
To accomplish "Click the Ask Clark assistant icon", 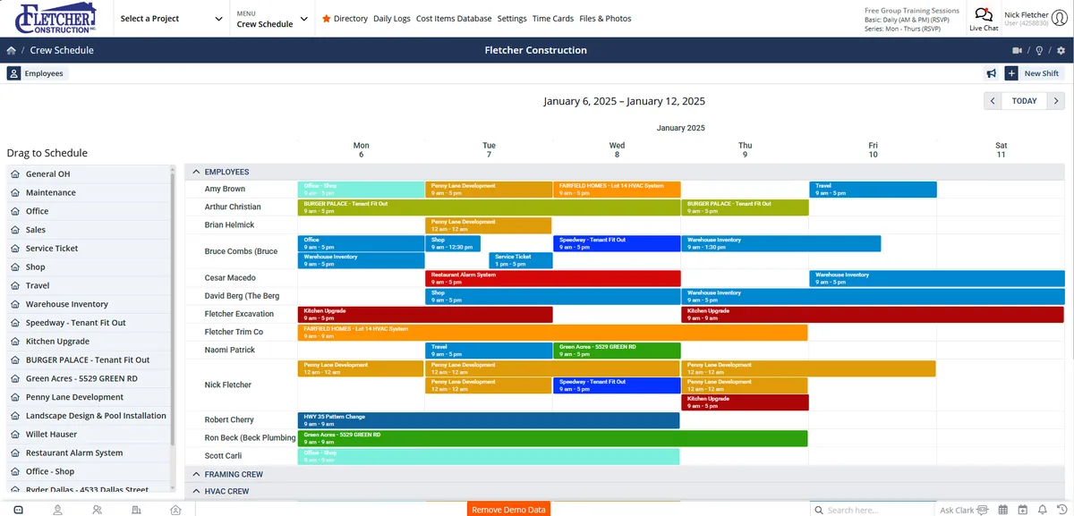I will [x=982, y=510].
